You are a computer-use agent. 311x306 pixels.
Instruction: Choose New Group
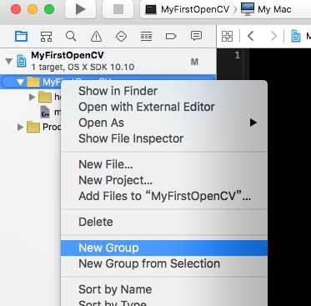(x=164, y=248)
